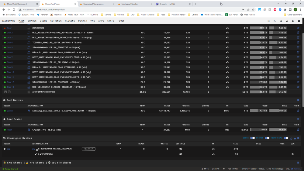Click drive icon of unassigned ST4000DX001 disk

click(33, 149)
